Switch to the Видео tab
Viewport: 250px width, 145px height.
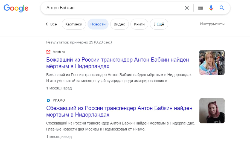(x=120, y=24)
